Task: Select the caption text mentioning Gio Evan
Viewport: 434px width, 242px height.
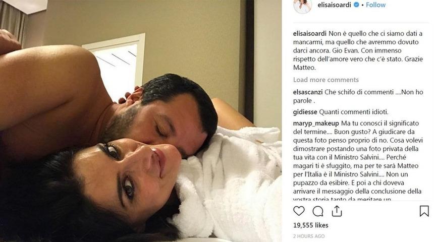Action: click(x=358, y=50)
